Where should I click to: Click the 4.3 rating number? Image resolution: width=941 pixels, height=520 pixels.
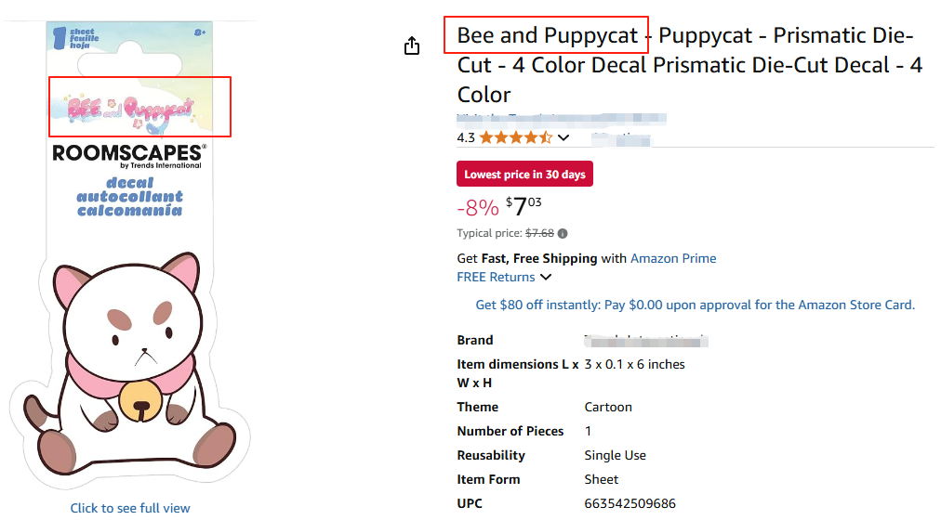(x=466, y=137)
